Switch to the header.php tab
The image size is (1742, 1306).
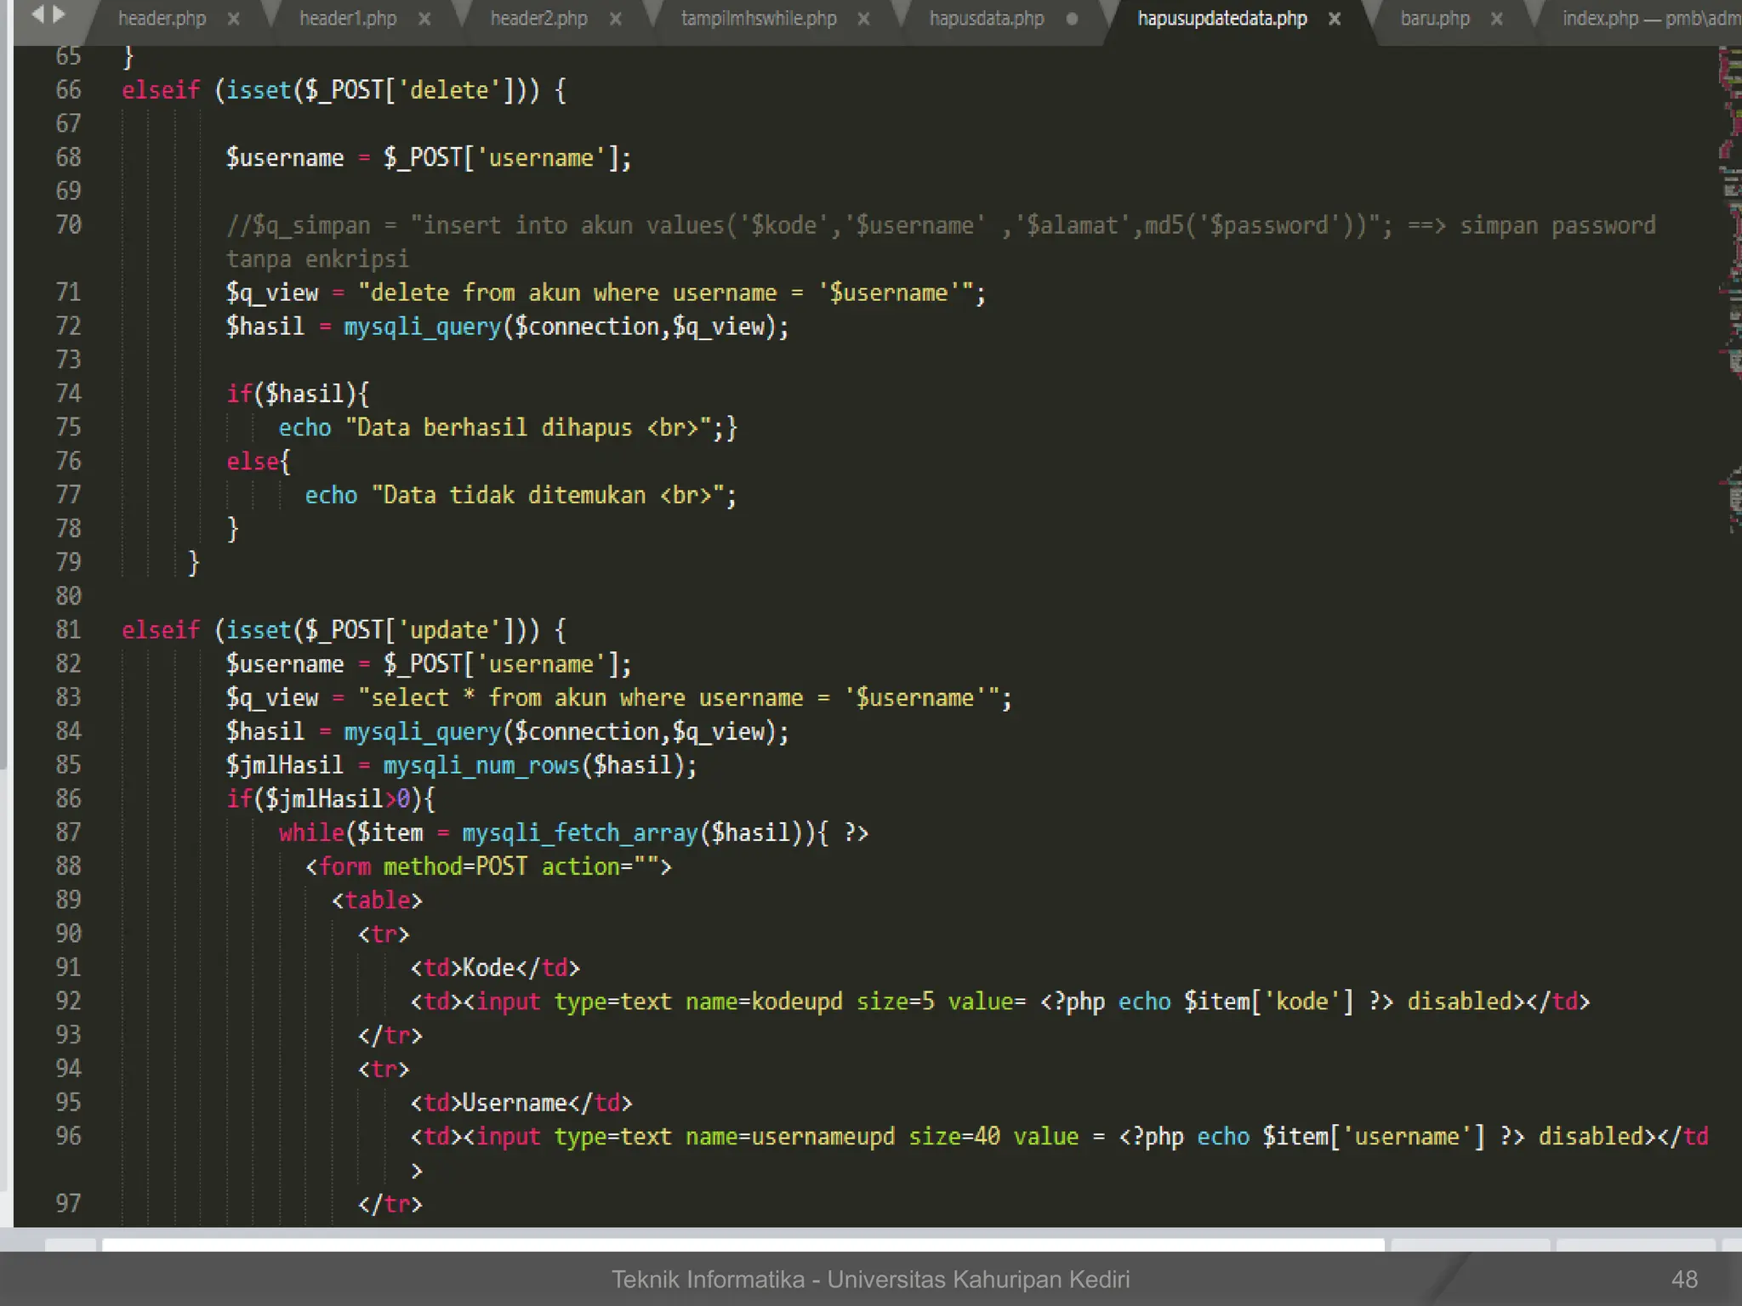click(162, 19)
